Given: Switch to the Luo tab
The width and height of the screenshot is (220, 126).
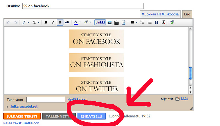Looking at the screenshot, I should click(x=187, y=14).
